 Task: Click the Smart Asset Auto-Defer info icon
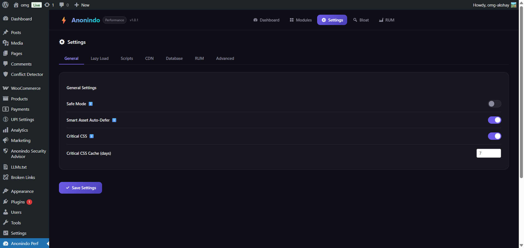click(114, 120)
